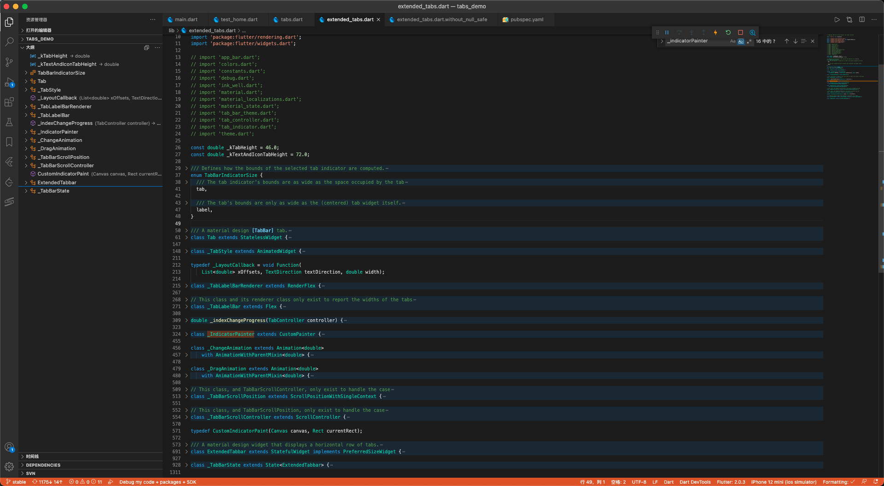Stop the debug session
The height and width of the screenshot is (486, 884).
pos(740,32)
